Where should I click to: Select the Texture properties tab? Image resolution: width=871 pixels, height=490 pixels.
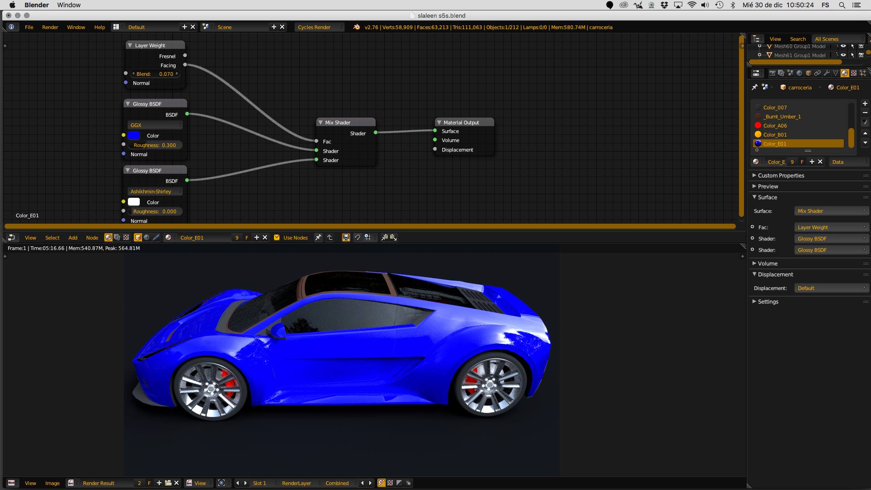(853, 73)
